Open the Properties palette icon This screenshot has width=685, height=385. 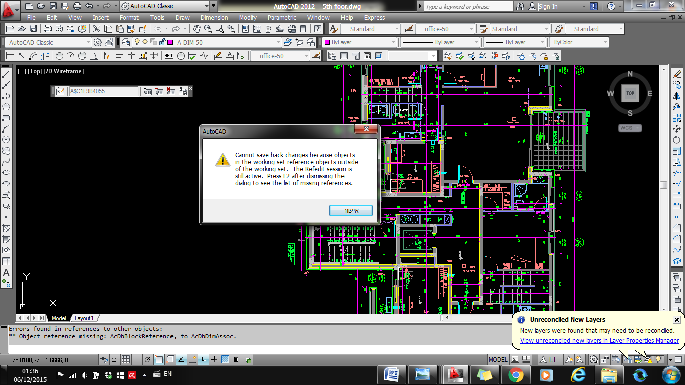pyautogui.click(x=244, y=29)
